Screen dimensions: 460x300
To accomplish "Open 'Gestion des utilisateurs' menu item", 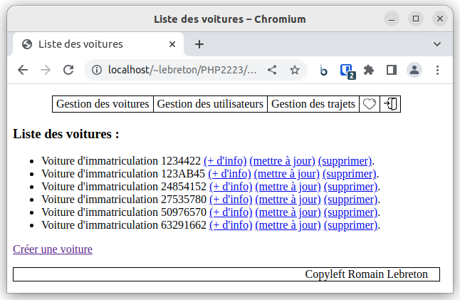I will tap(210, 104).
